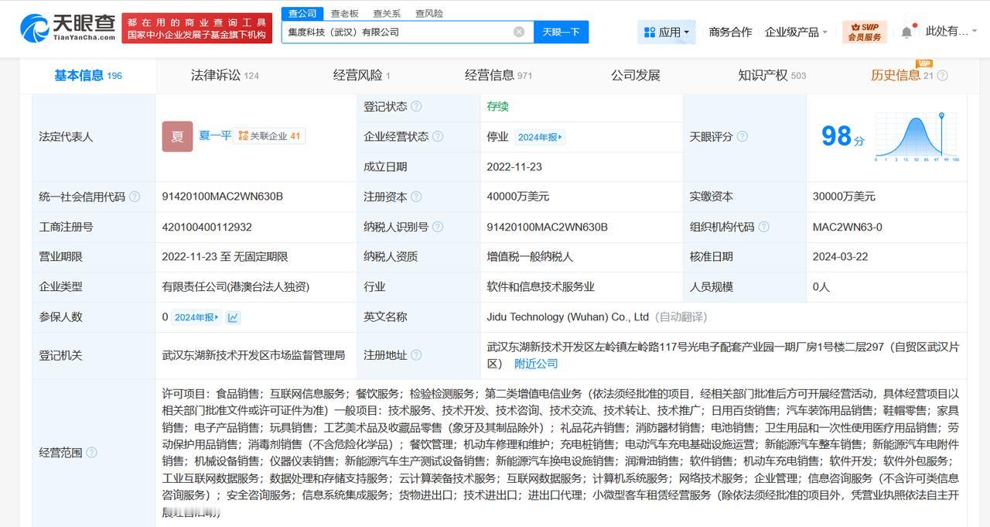The width and height of the screenshot is (990, 527).
Task: Switch to the 查公司 search tab
Action: click(x=302, y=13)
